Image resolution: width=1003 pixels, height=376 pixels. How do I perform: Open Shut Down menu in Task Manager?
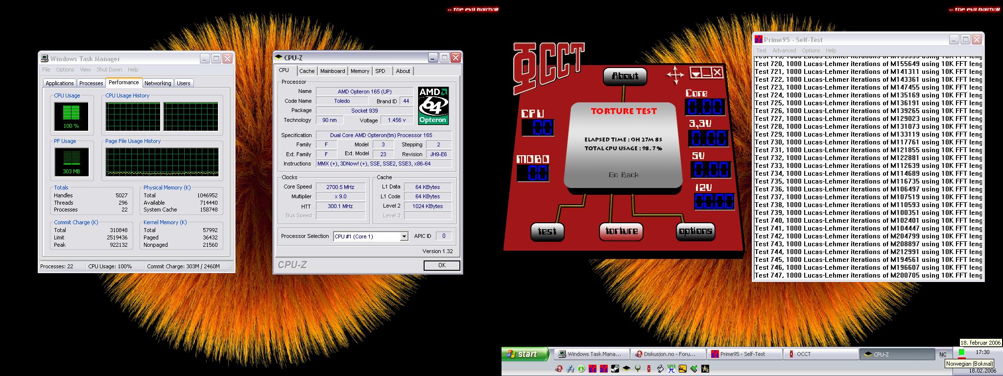(x=109, y=70)
